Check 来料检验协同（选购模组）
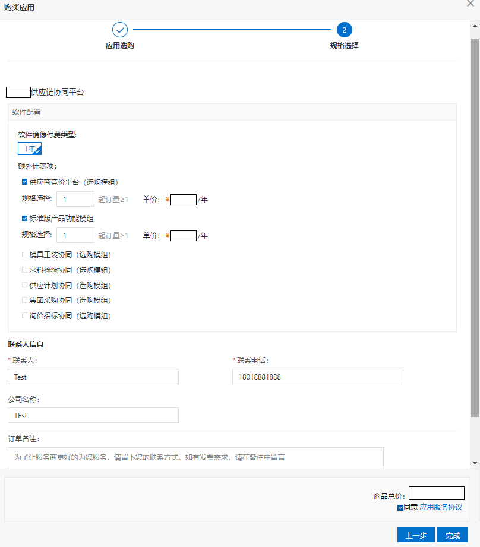Image resolution: width=480 pixels, height=547 pixels. click(24, 270)
